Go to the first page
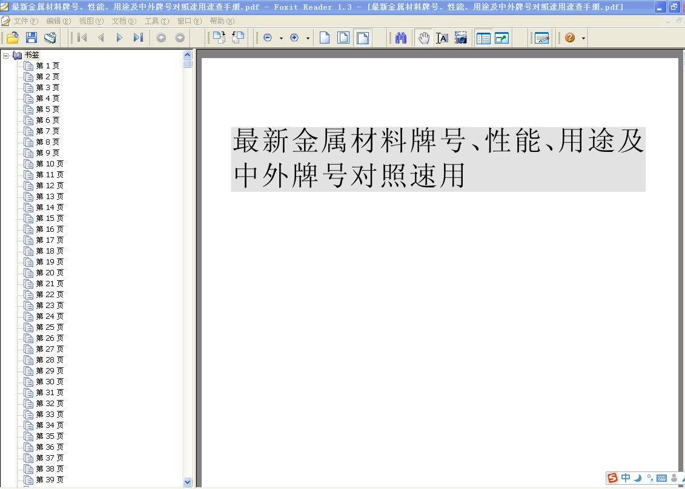This screenshot has height=489, width=685. pyautogui.click(x=82, y=38)
